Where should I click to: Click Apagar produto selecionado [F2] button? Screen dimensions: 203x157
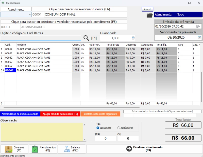(60, 114)
